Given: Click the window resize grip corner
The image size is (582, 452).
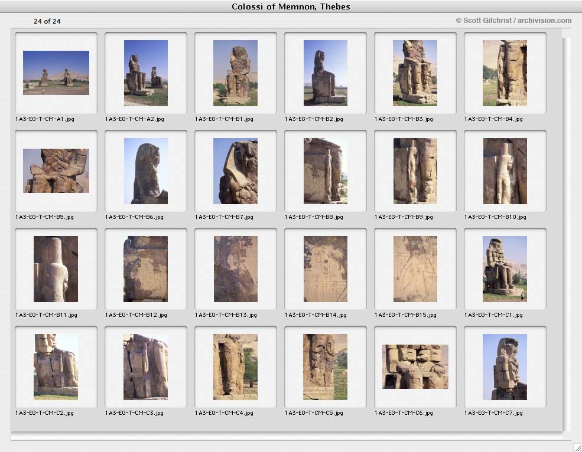Looking at the screenshot, I should click(577, 447).
